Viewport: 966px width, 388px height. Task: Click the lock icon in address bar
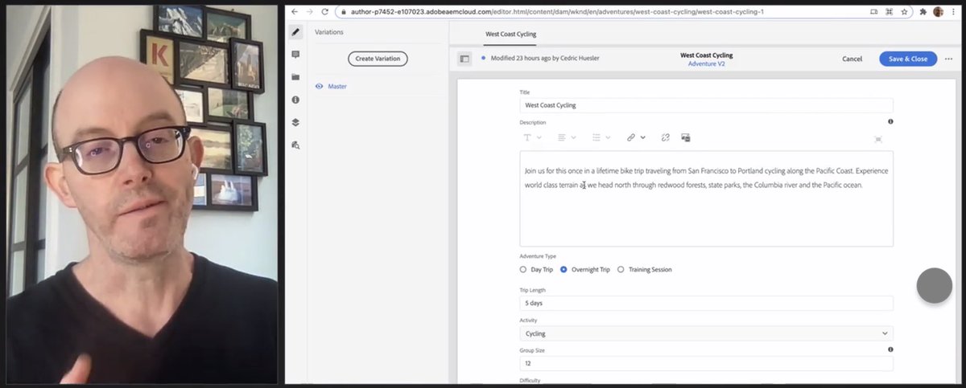pyautogui.click(x=342, y=12)
